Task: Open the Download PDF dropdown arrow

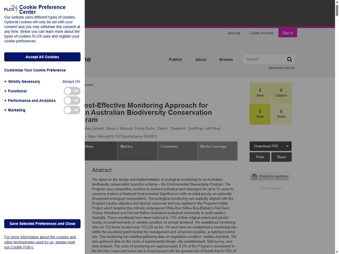Action: pos(287,146)
